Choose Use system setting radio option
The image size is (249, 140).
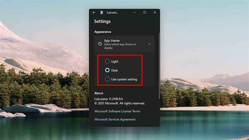pos(107,79)
